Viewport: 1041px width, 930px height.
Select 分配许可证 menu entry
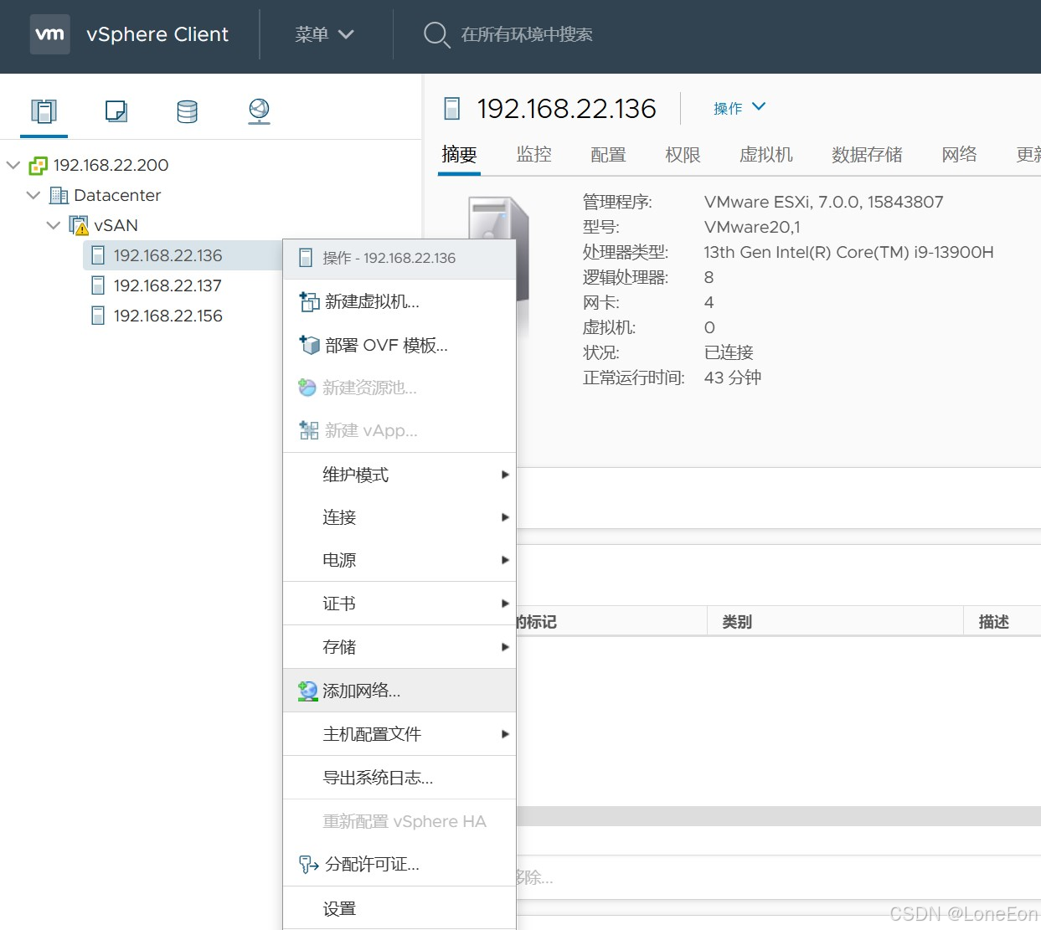pos(399,865)
